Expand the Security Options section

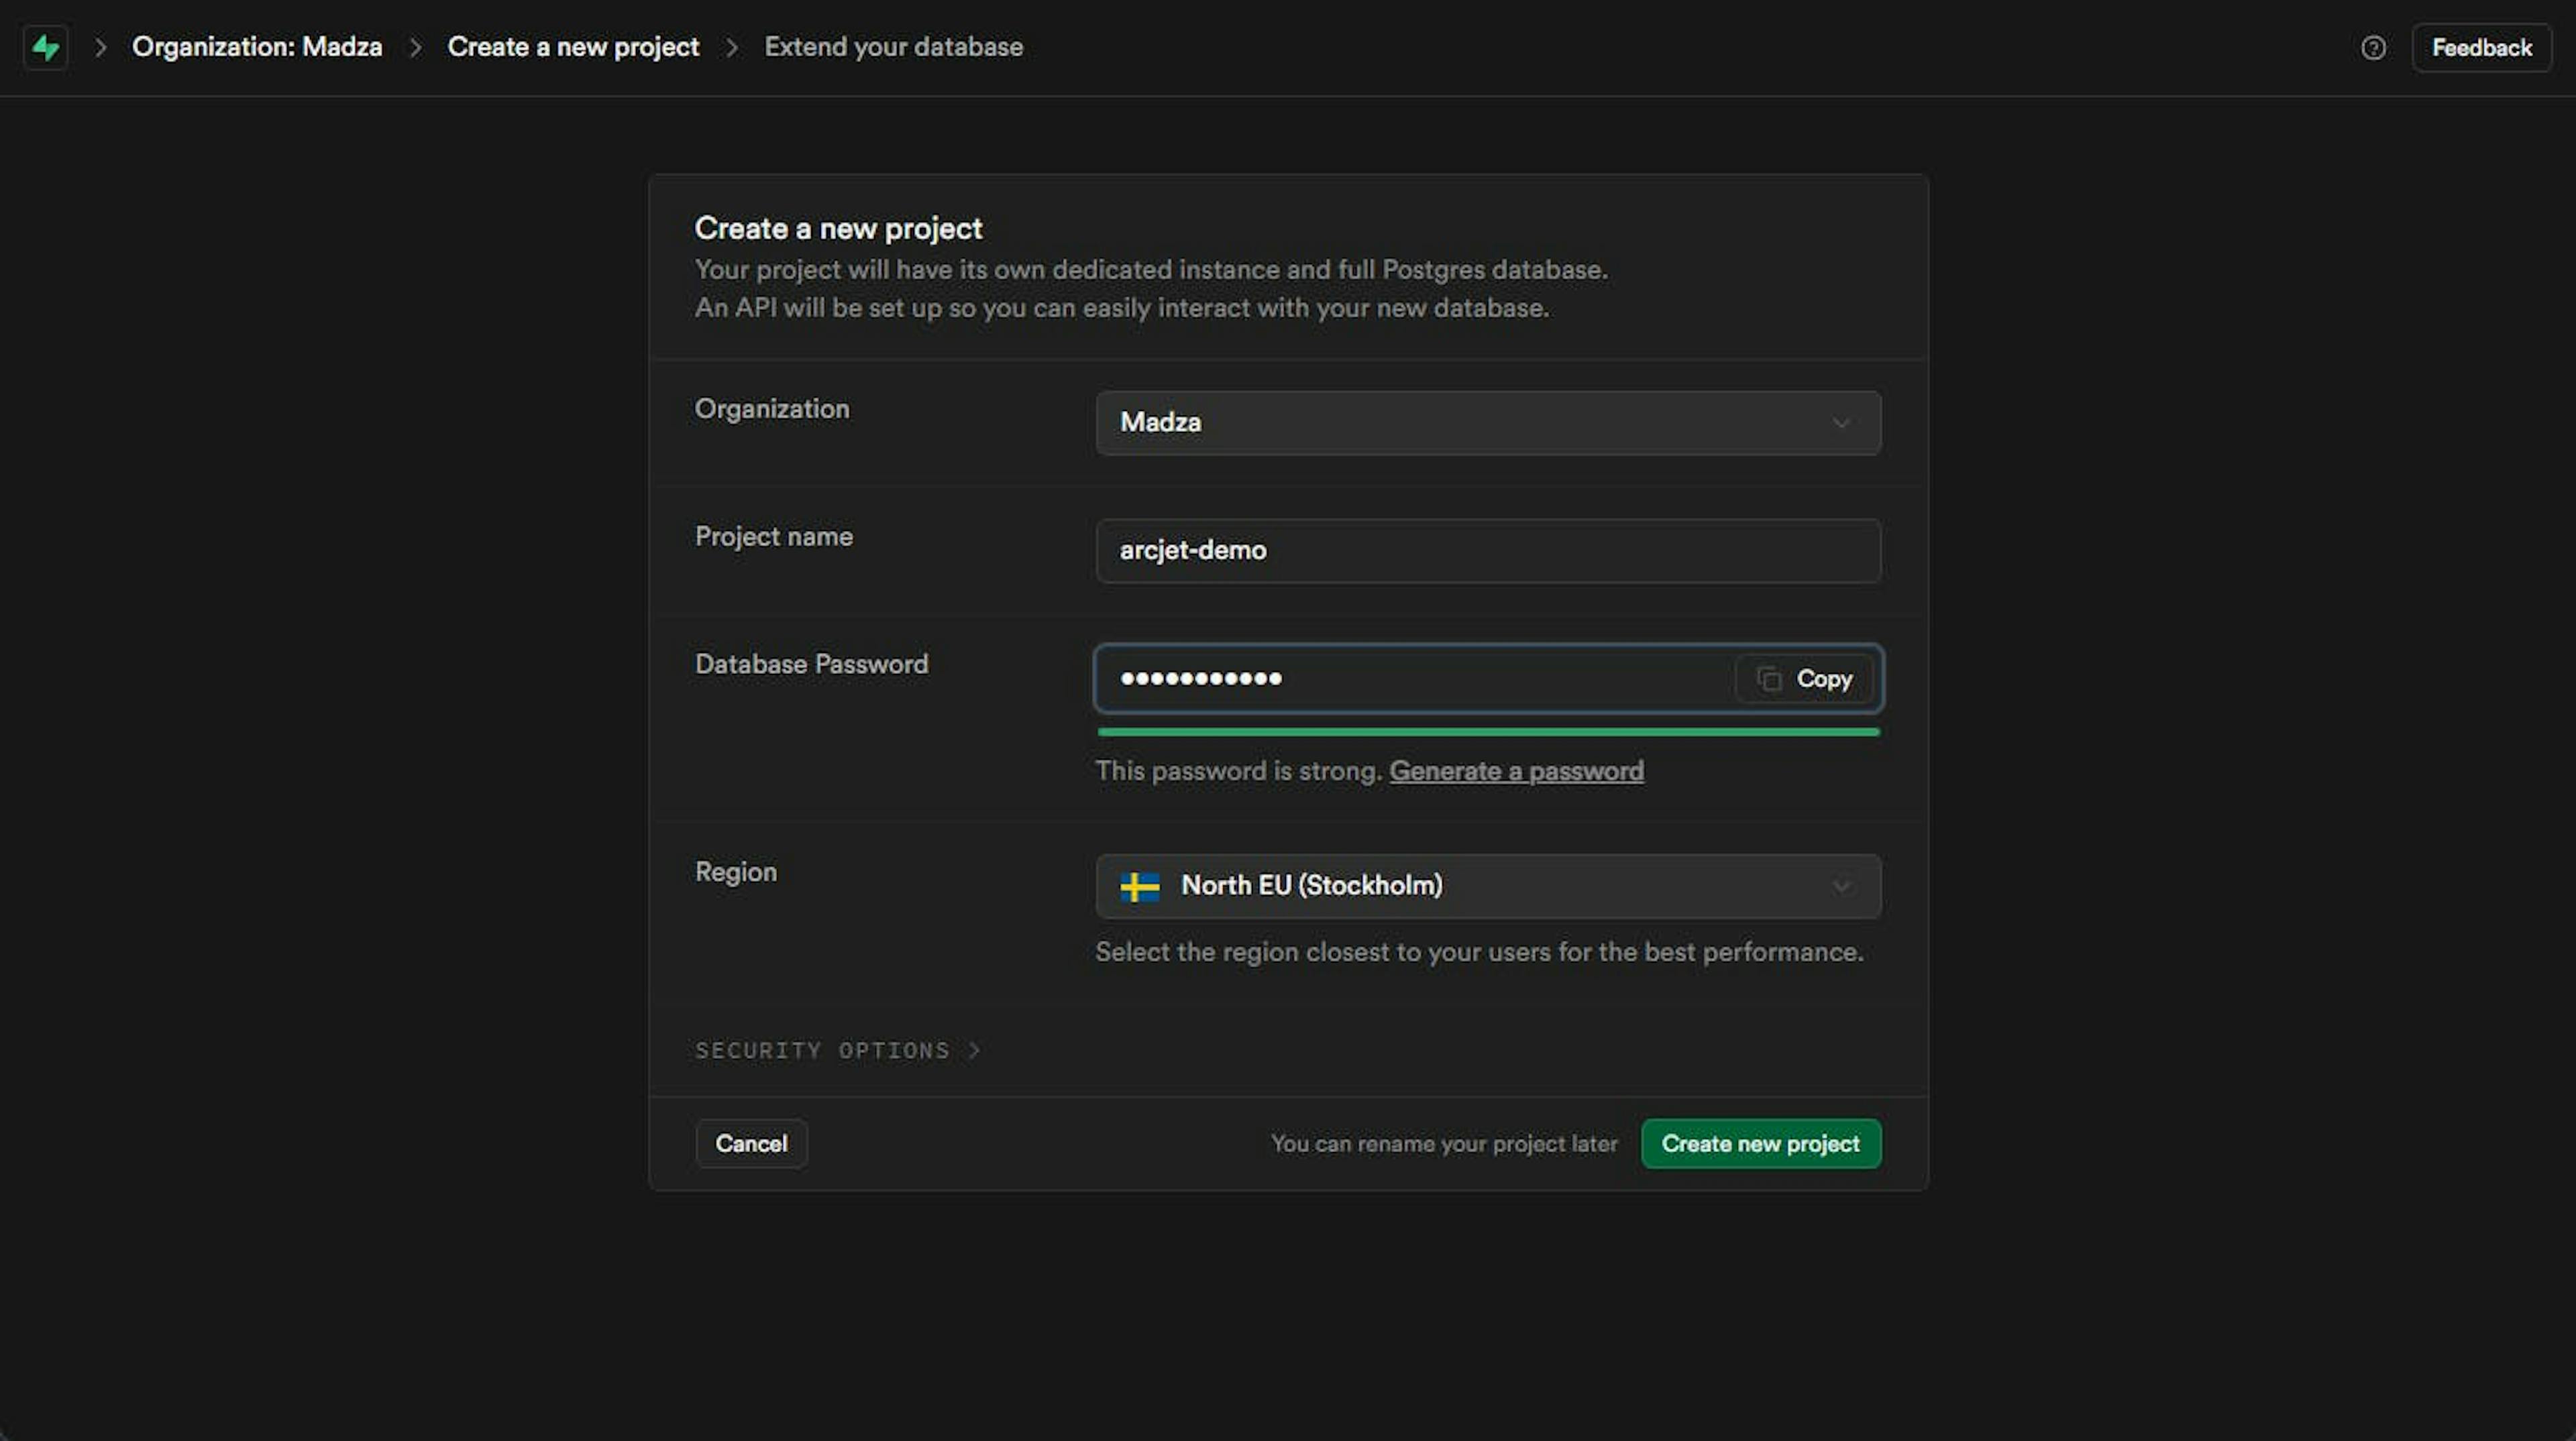click(x=822, y=1049)
